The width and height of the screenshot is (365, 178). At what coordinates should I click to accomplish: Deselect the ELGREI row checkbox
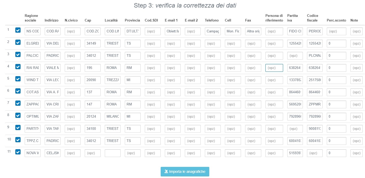(18, 42)
